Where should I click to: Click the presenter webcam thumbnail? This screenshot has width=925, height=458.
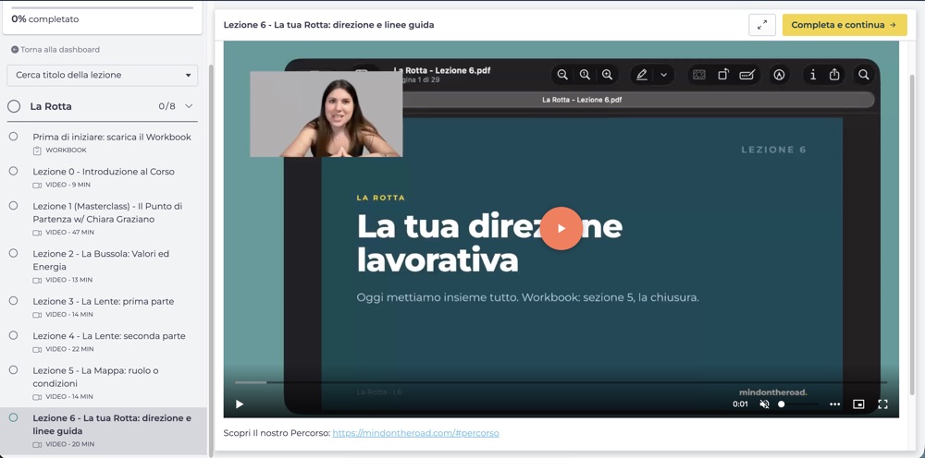(x=327, y=114)
